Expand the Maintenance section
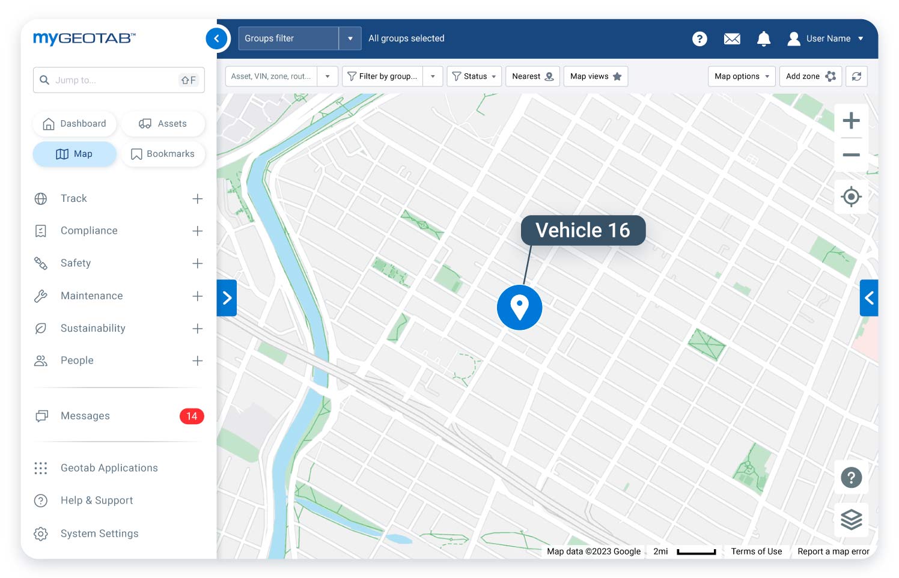Screen dimensions: 899x578 pyautogui.click(x=198, y=296)
